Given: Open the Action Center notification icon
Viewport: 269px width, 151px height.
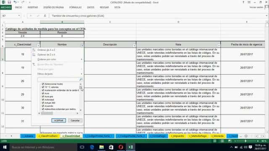Looking at the screenshot, I should click(251, 147).
